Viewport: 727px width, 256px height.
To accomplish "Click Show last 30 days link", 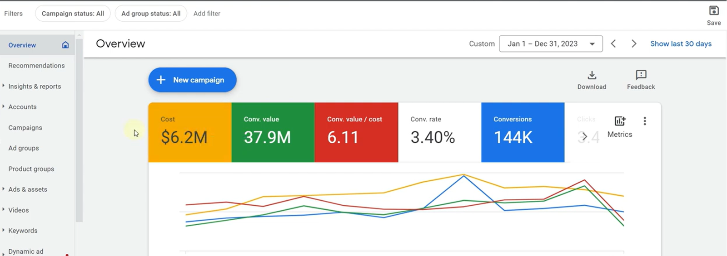I will 681,44.
